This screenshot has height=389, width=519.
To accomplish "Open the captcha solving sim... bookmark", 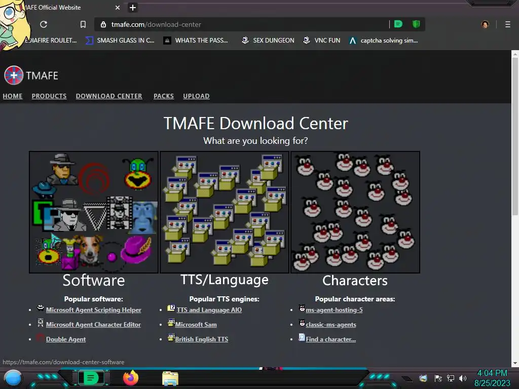I will coord(384,41).
